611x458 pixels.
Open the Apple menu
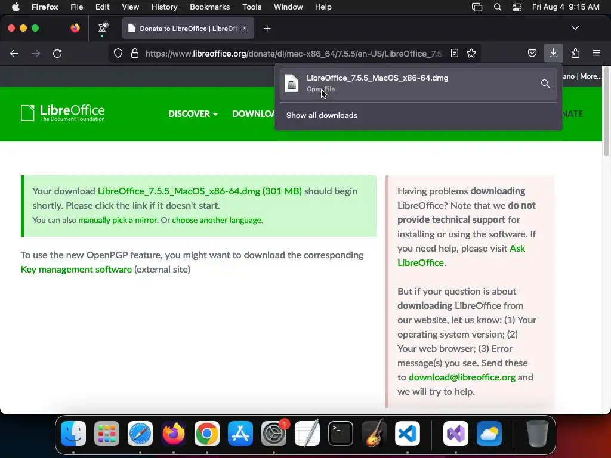coord(16,7)
